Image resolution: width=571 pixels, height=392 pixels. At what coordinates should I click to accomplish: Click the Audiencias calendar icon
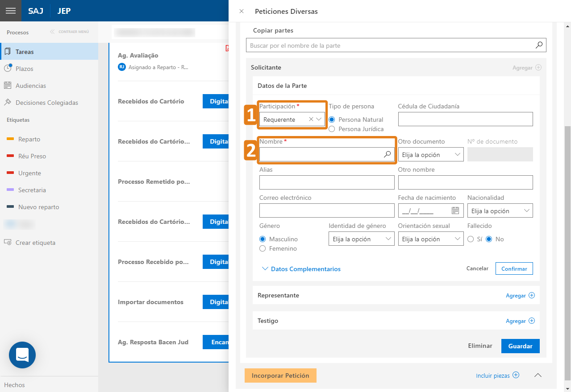(x=8, y=85)
